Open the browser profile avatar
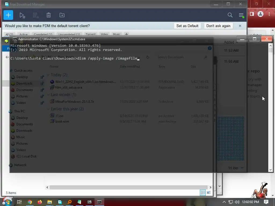 [260, 14]
